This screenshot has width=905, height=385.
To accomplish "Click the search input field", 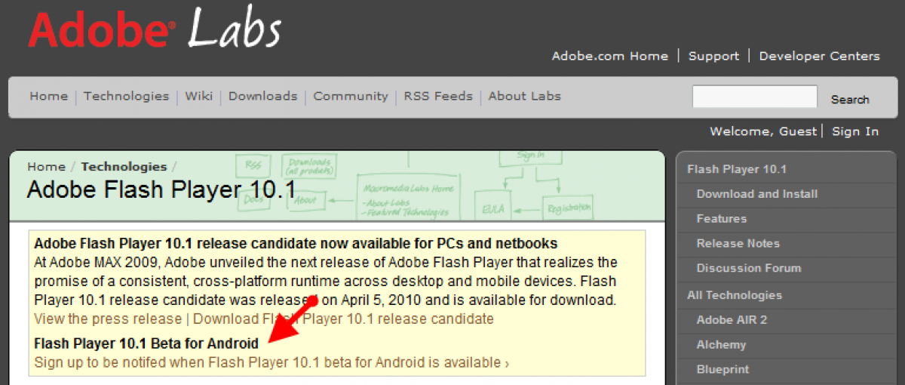I will [x=754, y=97].
